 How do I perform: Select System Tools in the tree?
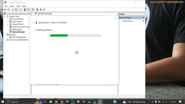click(14, 16)
